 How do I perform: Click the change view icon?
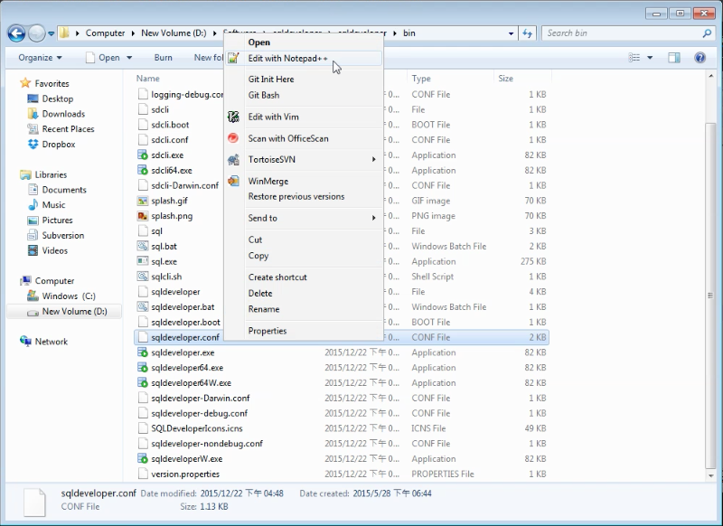click(x=634, y=58)
